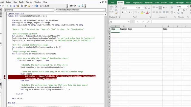The width and height of the screenshot is (191, 107).
Task: Switch to the Formulas ribbon tab
Action: click(x=149, y=3)
